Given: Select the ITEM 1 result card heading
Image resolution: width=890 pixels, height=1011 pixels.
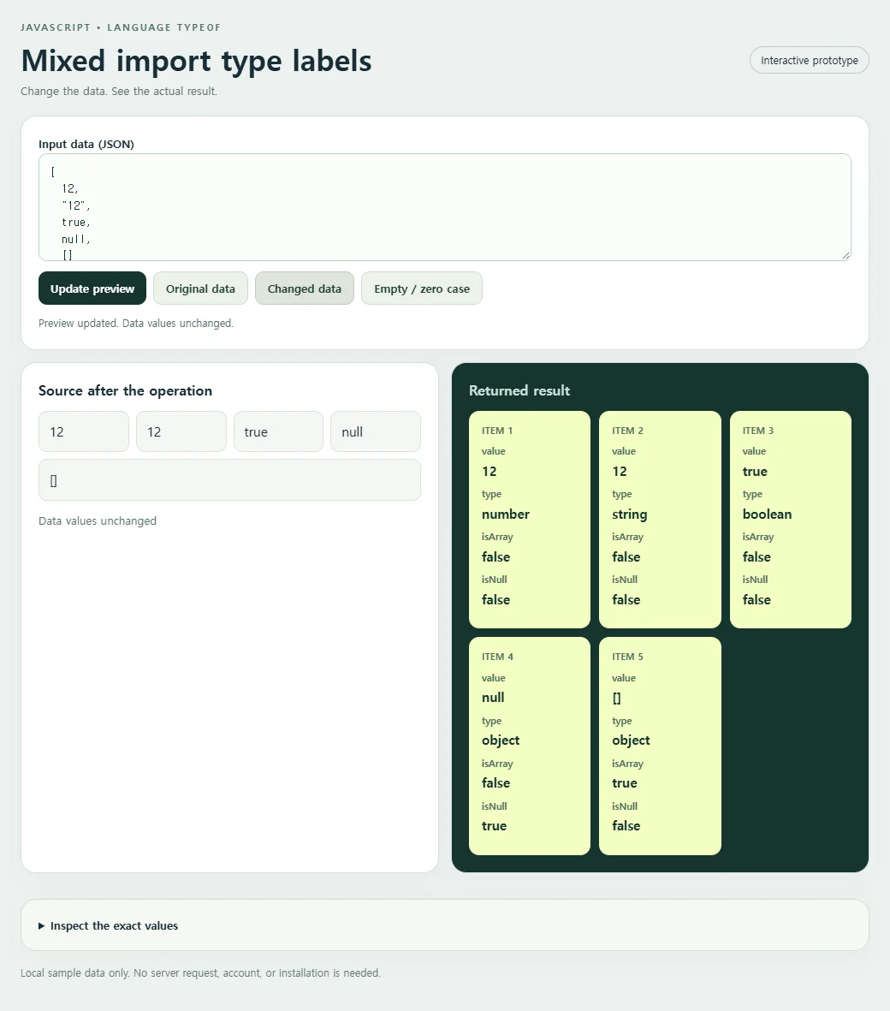Looking at the screenshot, I should pos(497,430).
